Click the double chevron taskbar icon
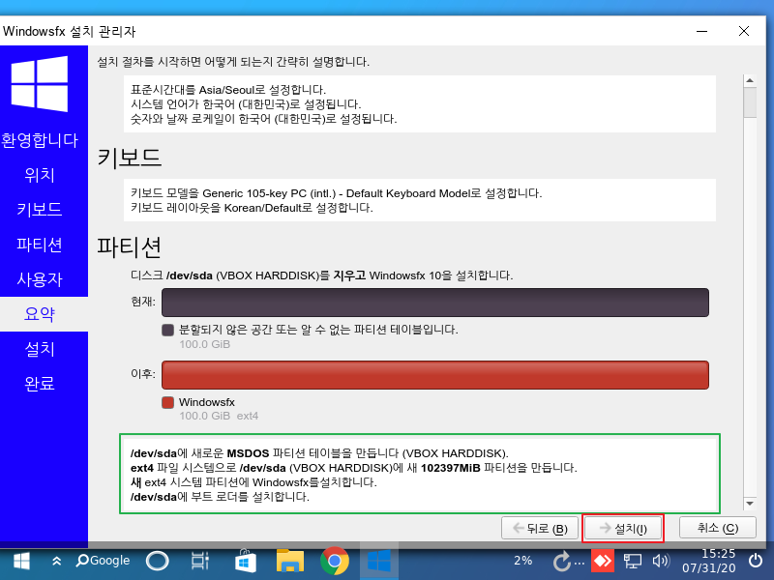The height and width of the screenshot is (580, 774). pyautogui.click(x=57, y=561)
